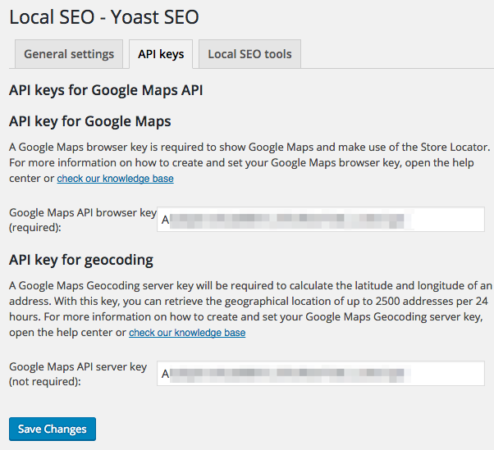Open the Local SEO tools tab
Image resolution: width=494 pixels, height=450 pixels.
click(x=249, y=54)
